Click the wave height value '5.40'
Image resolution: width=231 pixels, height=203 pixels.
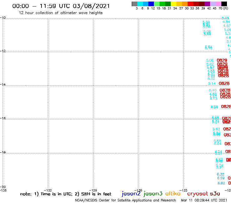[213, 90]
